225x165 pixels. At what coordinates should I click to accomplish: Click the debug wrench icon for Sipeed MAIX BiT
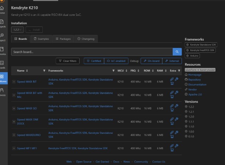pyautogui.click(x=177, y=79)
